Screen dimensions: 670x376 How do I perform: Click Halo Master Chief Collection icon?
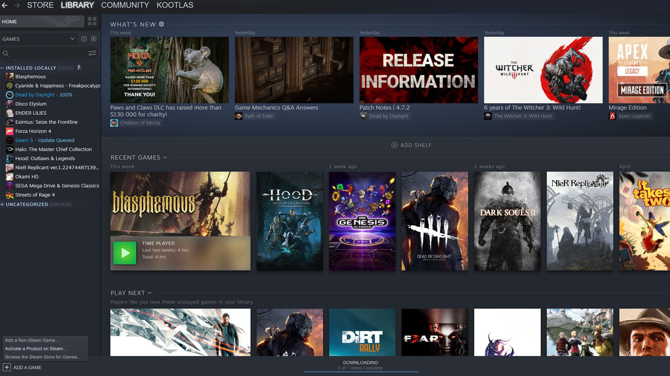pyautogui.click(x=10, y=149)
